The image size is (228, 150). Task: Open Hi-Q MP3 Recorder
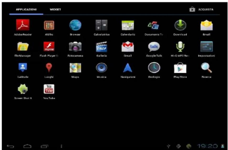pyautogui.click(x=180, y=49)
